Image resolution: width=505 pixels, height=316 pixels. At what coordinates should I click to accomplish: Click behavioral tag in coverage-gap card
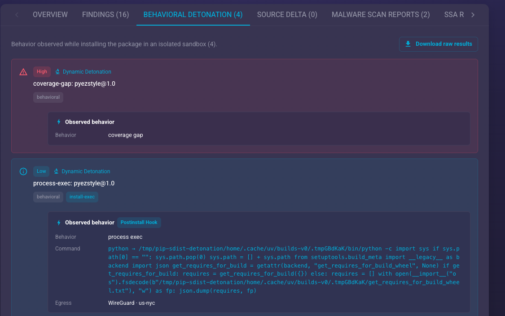coord(48,97)
